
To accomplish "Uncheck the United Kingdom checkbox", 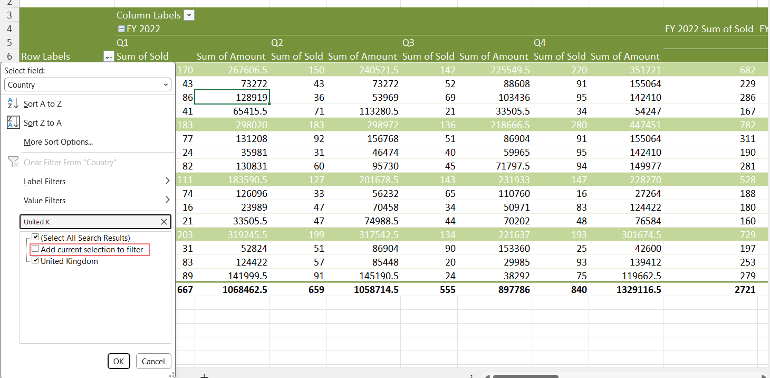I will point(35,261).
